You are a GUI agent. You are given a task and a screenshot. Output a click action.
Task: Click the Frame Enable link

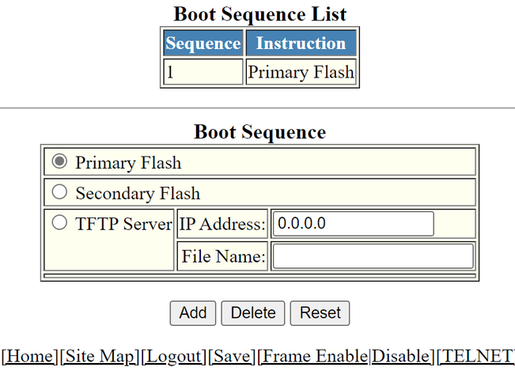pyautogui.click(x=314, y=357)
